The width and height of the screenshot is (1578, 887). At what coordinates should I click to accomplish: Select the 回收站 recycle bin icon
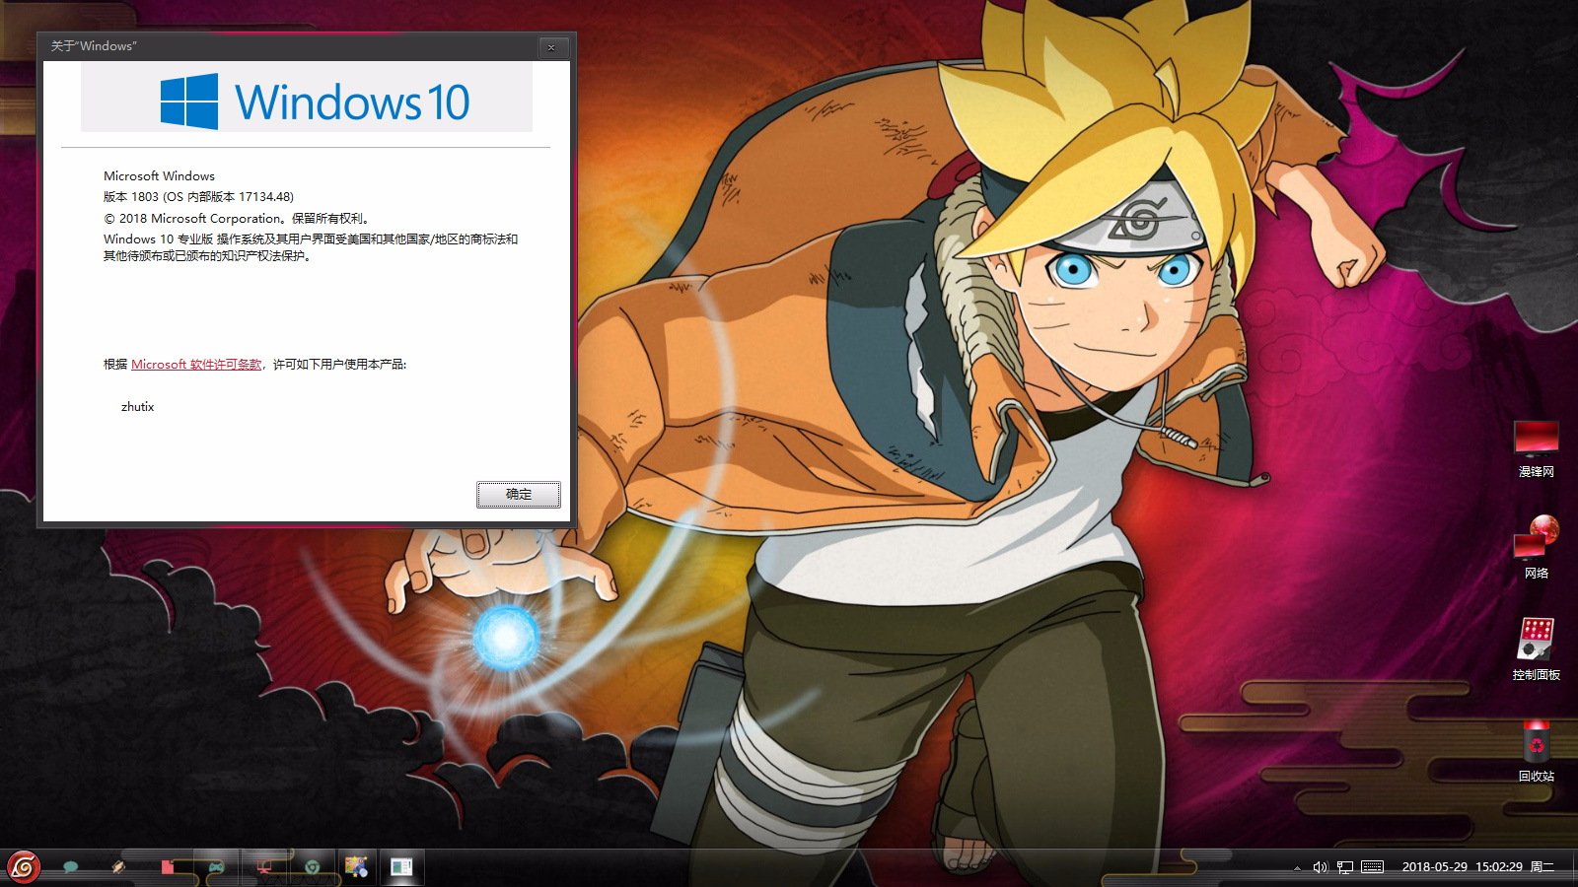pyautogui.click(x=1536, y=751)
